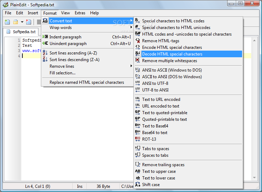The width and height of the screenshot is (262, 192).
Task: Click the Text to URL encoded icon
Action: pos(138,99)
